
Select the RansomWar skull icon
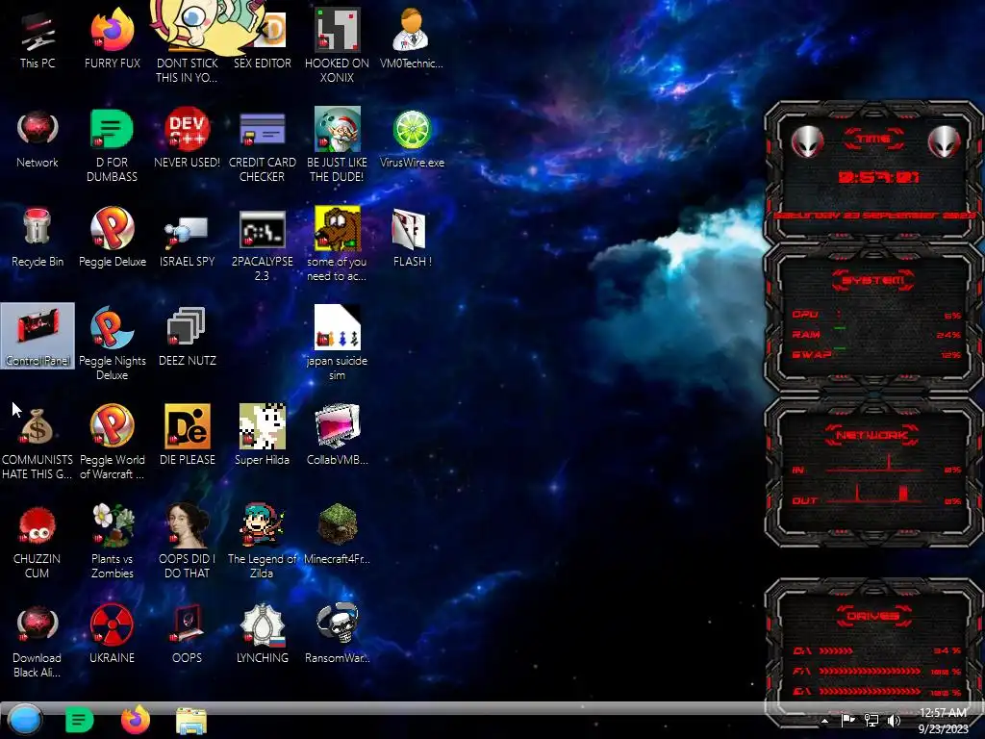pyautogui.click(x=338, y=633)
